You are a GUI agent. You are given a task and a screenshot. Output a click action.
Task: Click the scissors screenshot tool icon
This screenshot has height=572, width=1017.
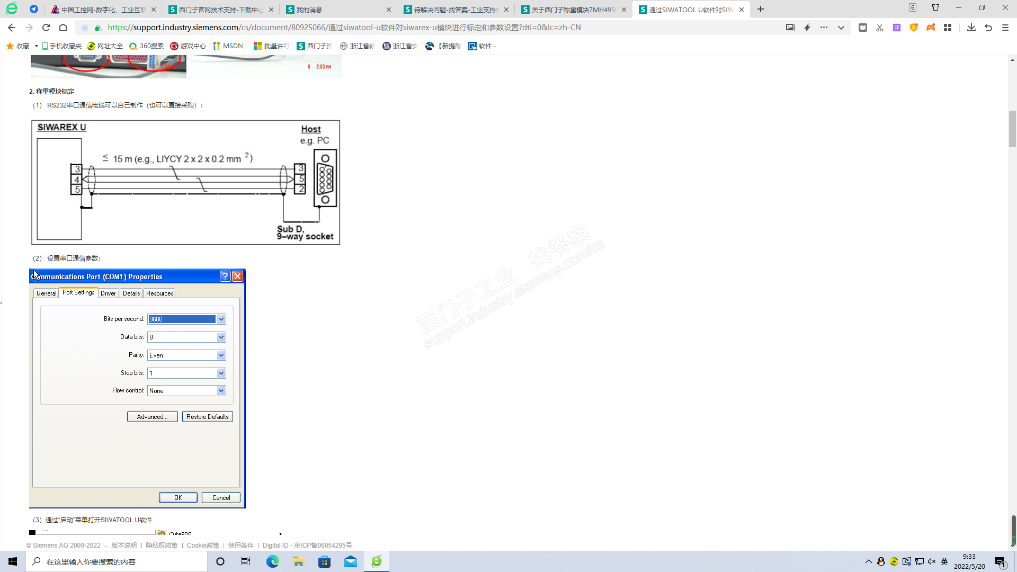point(880,28)
